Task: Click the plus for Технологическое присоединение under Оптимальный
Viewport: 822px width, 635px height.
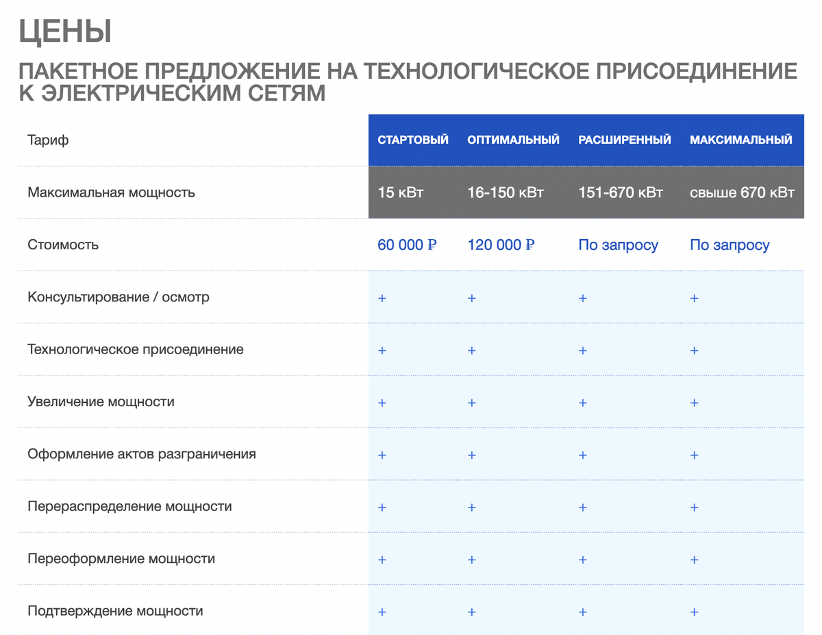Action: pyautogui.click(x=471, y=350)
